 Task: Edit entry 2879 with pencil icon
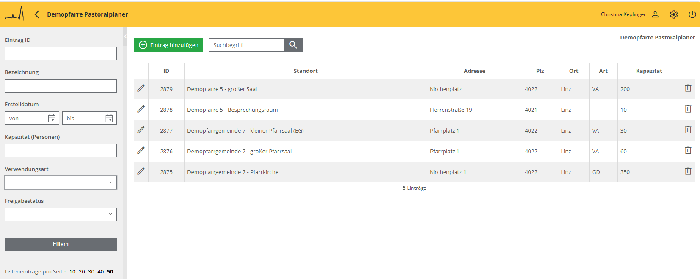[x=141, y=88]
